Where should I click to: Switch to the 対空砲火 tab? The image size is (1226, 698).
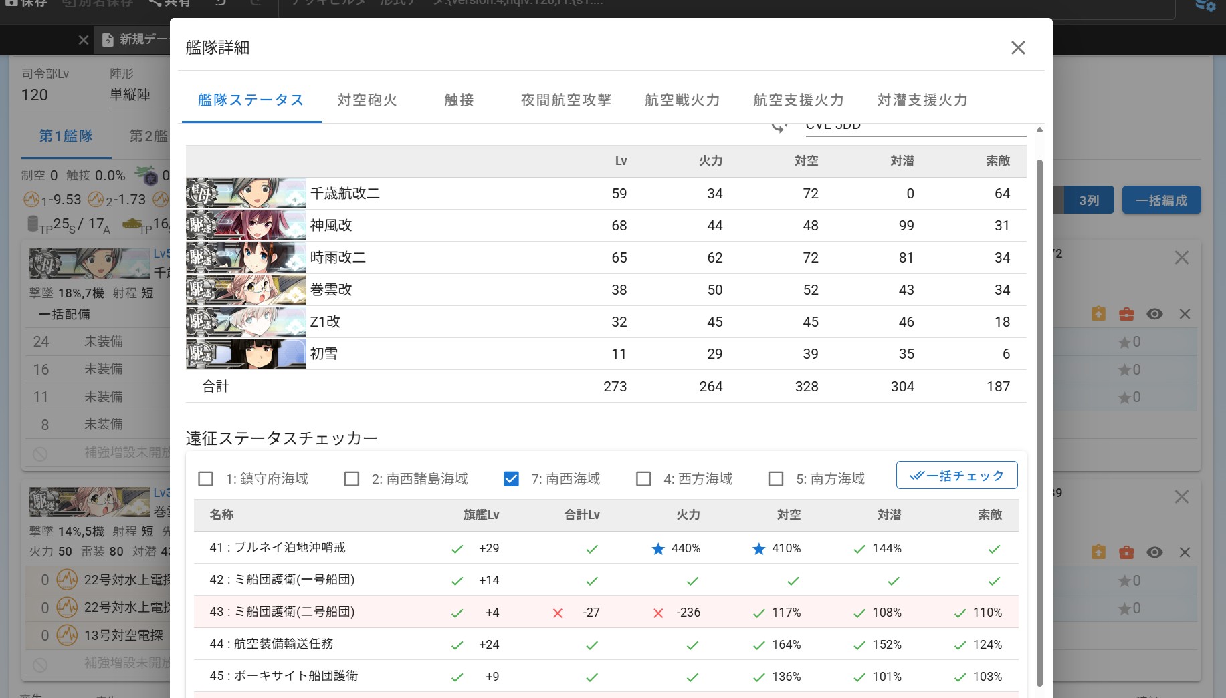pyautogui.click(x=367, y=100)
